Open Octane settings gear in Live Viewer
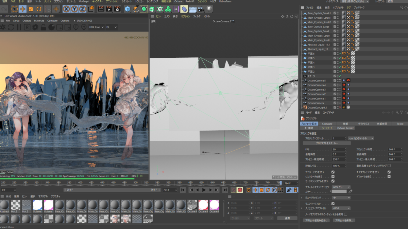The height and width of the screenshot is (229, 408). coord(35,27)
